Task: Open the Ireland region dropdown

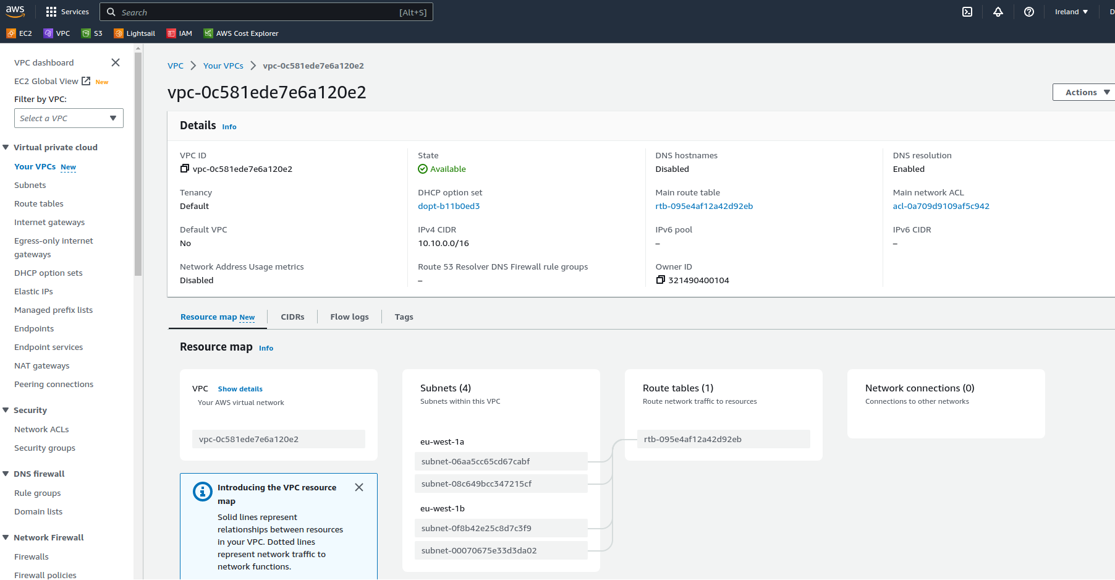Action: 1072,12
